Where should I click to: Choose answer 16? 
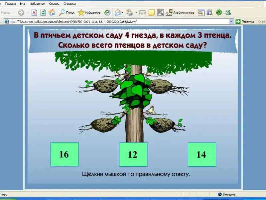click(64, 154)
